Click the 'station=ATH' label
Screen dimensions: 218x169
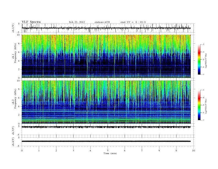(x=102, y=22)
